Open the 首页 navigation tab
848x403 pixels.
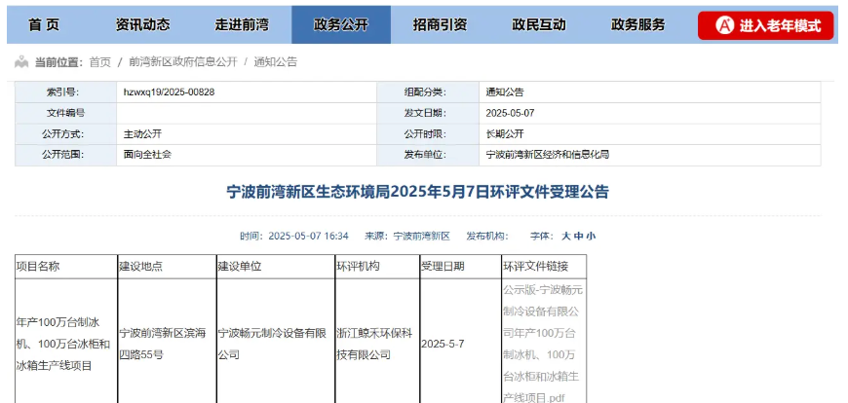tap(44, 25)
